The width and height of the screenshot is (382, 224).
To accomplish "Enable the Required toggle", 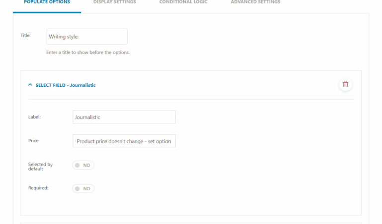I will tap(83, 188).
